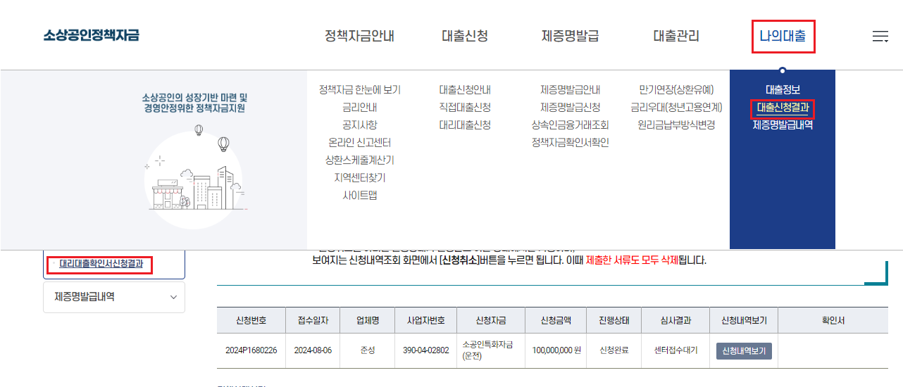Screen dimensions: 903x387
Task: Select 금리우대(청년고용연계)
Action: coord(676,108)
